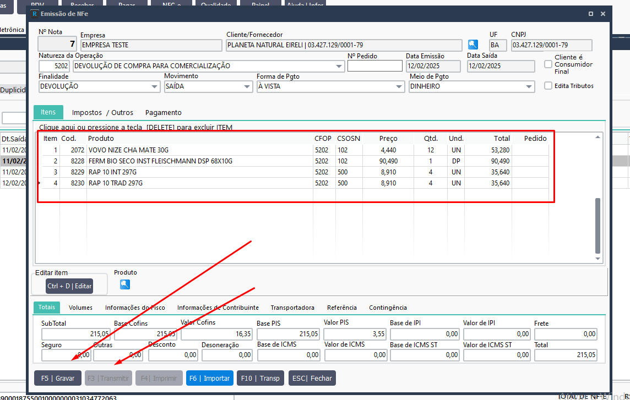Screen dimensions: 630x400
Task: Expand Forma de Pgto dropdown
Action: [x=399, y=87]
